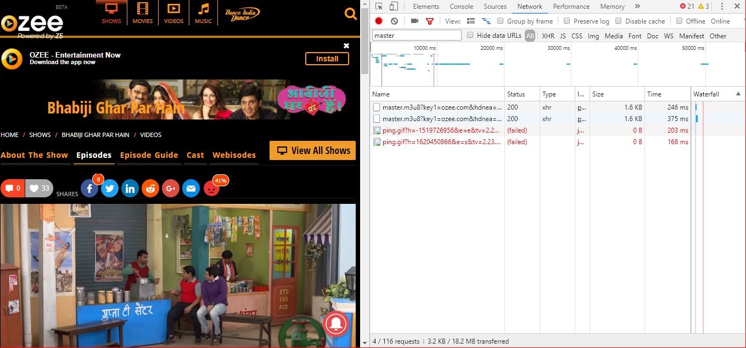This screenshot has width=746, height=348.
Task: Share the episode on Twitter
Action: click(x=110, y=188)
